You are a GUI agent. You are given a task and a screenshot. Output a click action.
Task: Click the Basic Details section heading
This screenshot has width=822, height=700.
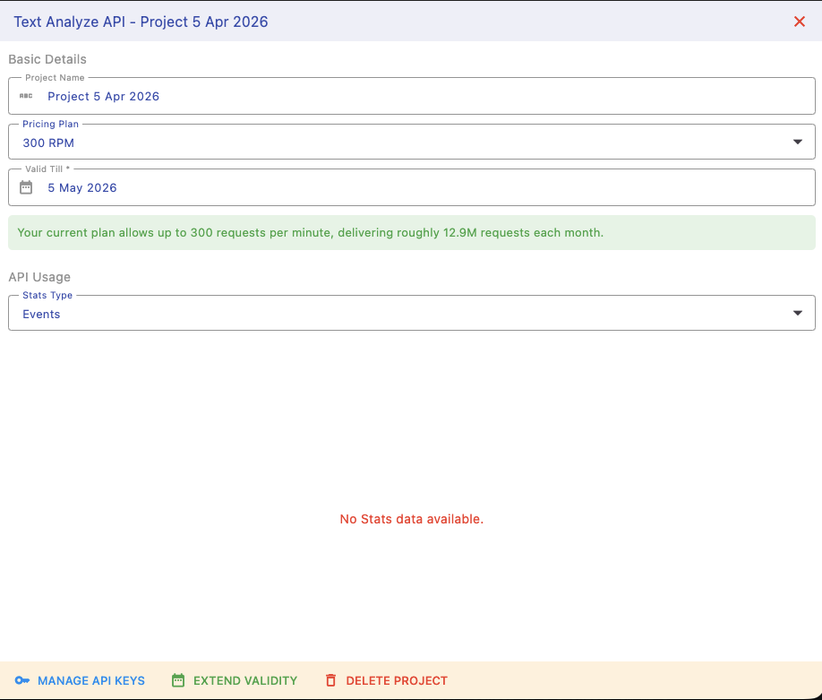point(47,59)
